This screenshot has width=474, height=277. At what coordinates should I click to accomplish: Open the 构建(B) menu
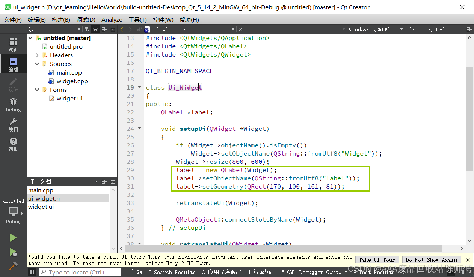point(61,19)
